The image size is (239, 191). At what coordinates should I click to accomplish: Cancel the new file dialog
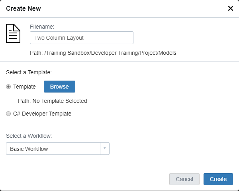point(184,179)
